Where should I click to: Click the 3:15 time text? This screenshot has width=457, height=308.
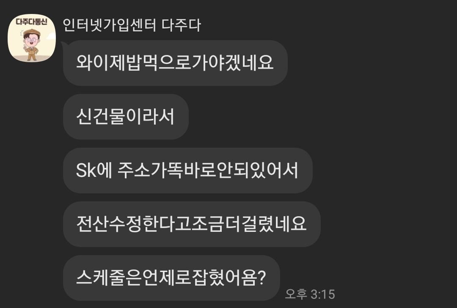tap(323, 294)
